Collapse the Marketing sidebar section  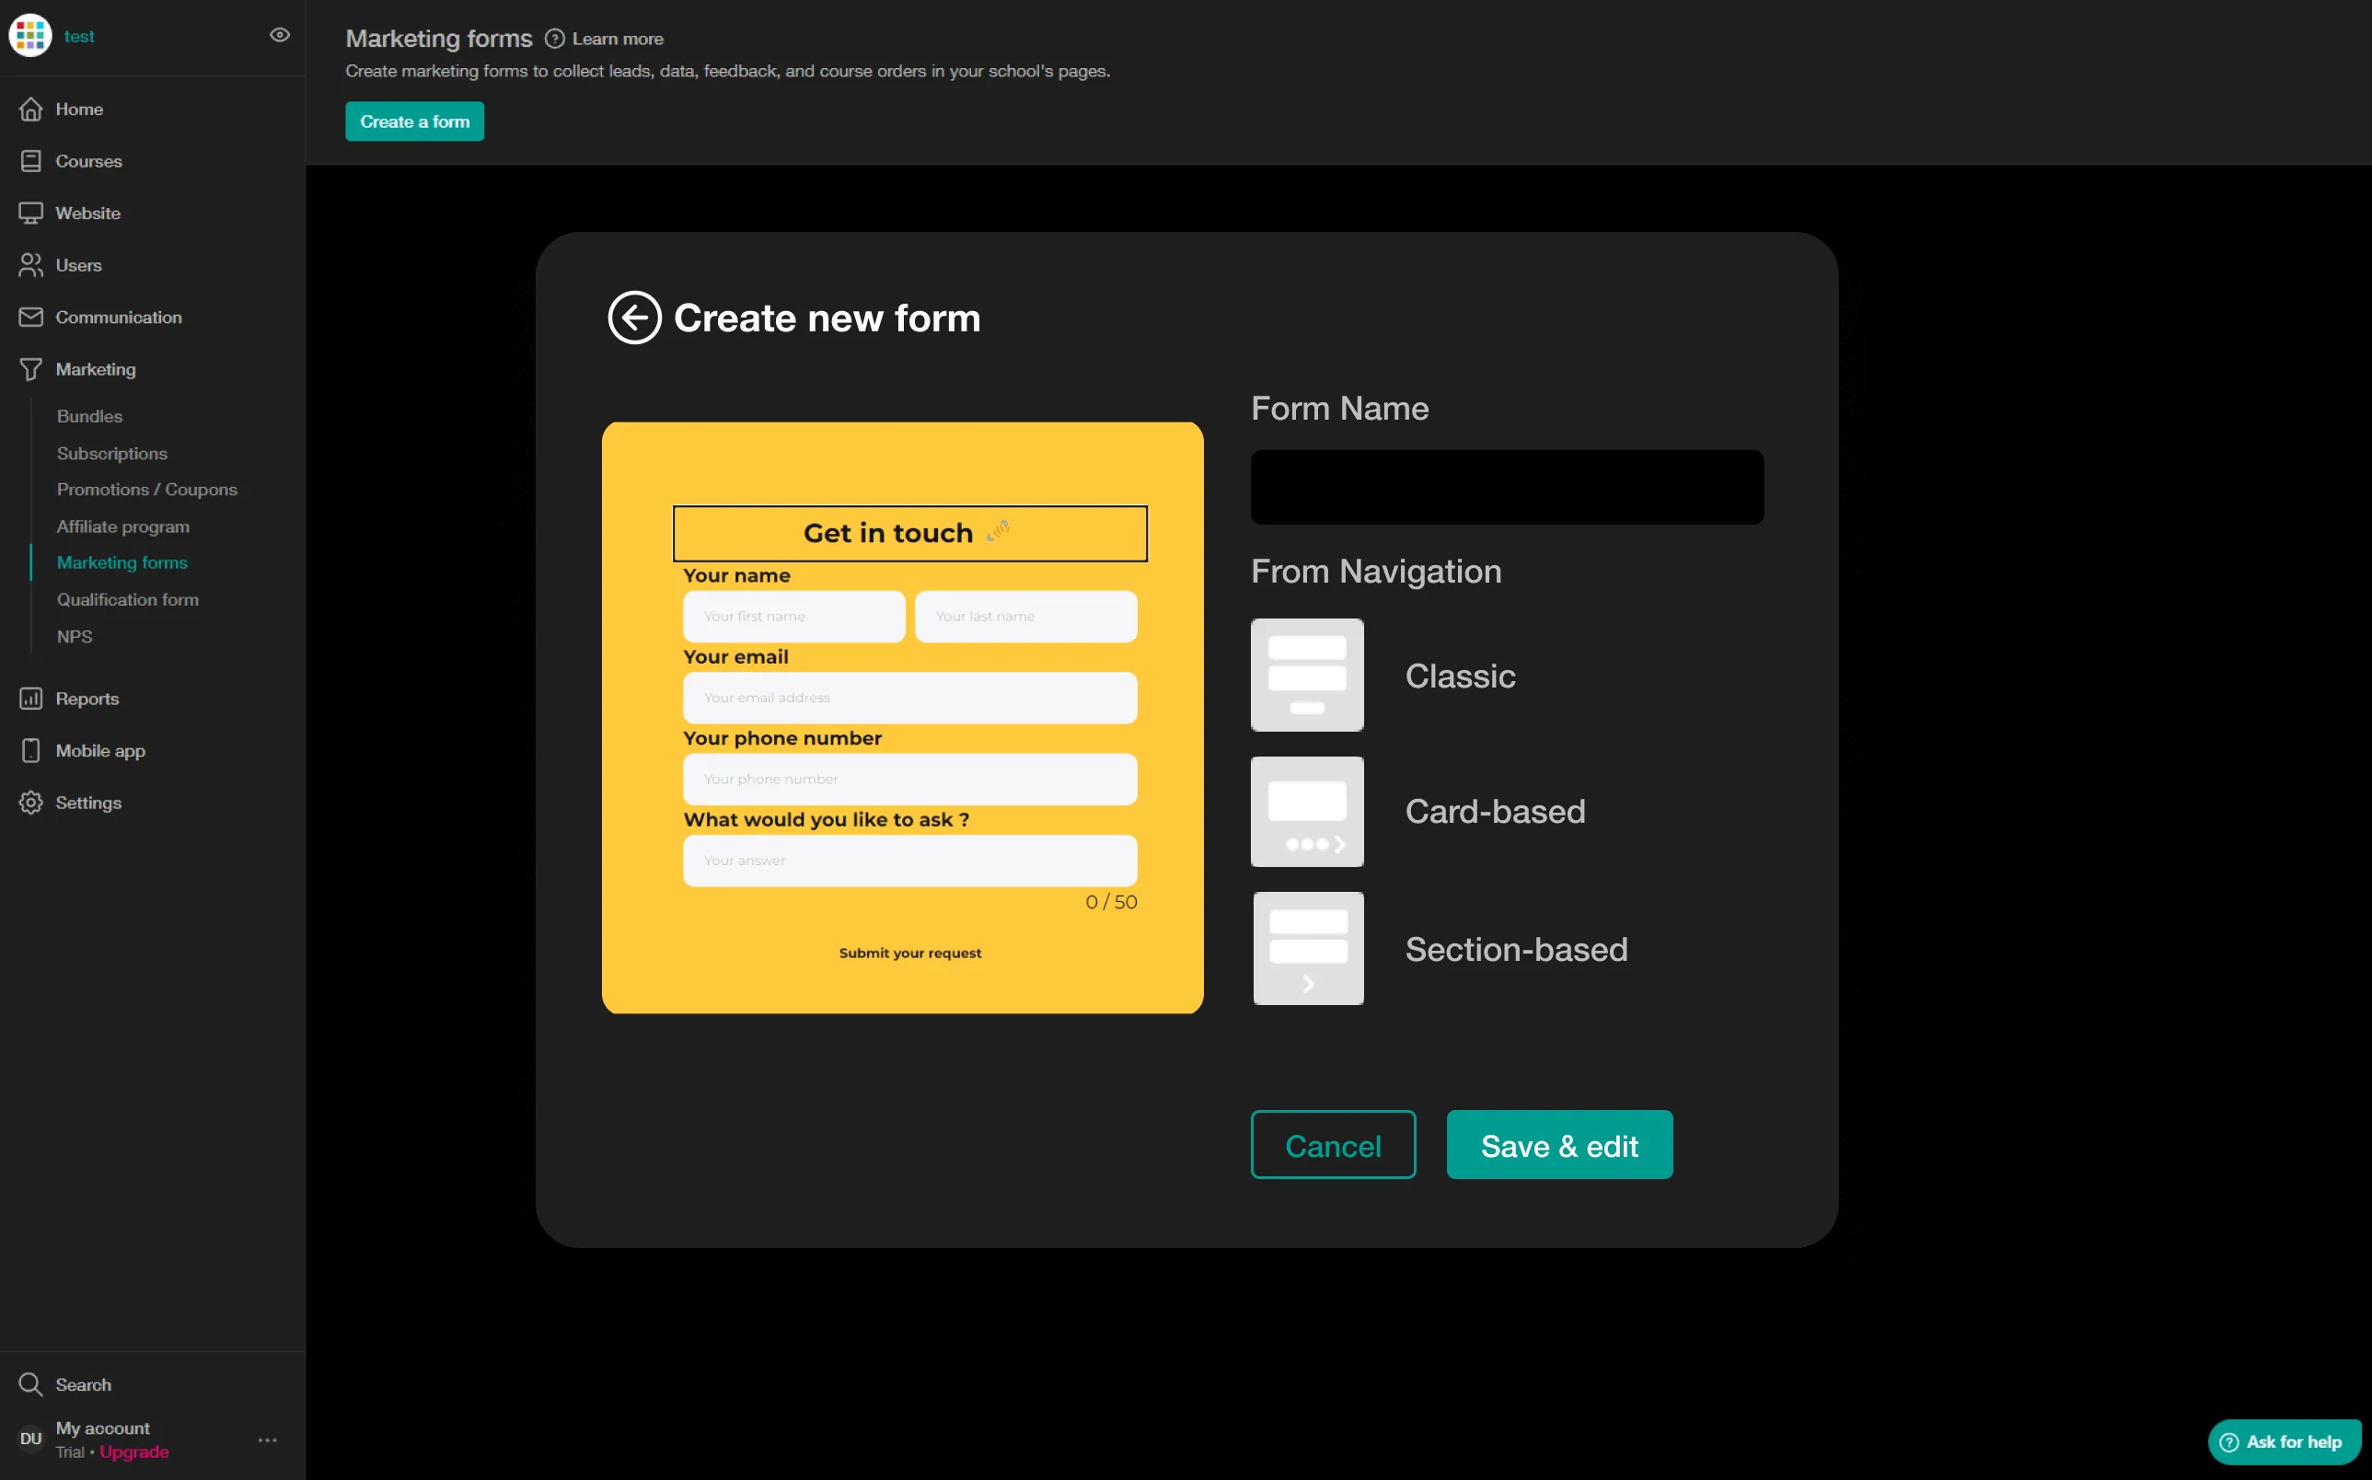pos(95,369)
